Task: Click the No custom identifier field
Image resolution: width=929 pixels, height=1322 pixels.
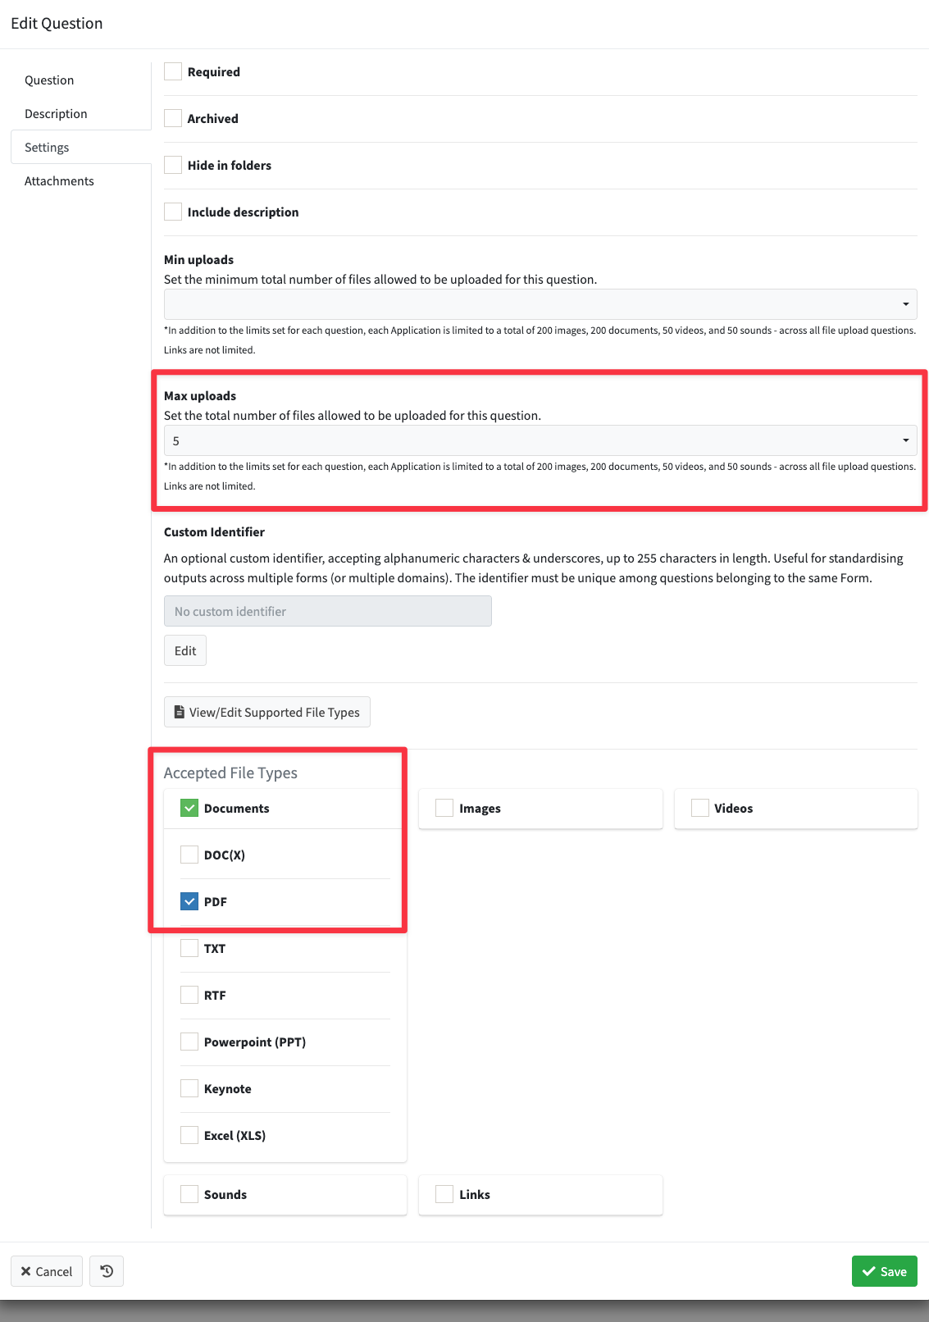Action: point(328,611)
